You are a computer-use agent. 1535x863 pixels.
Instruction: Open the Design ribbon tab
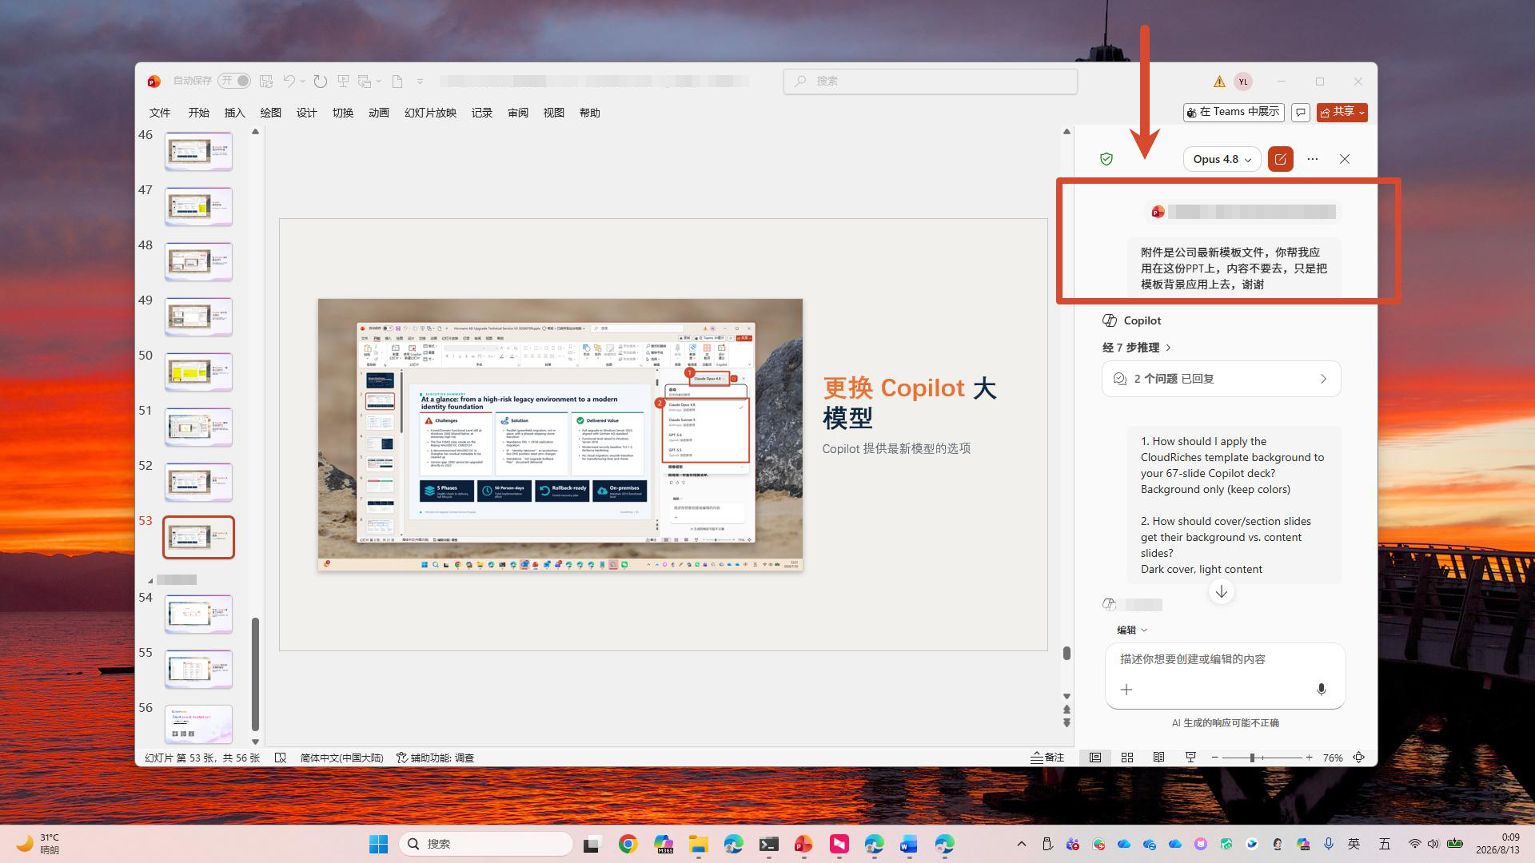pos(307,113)
